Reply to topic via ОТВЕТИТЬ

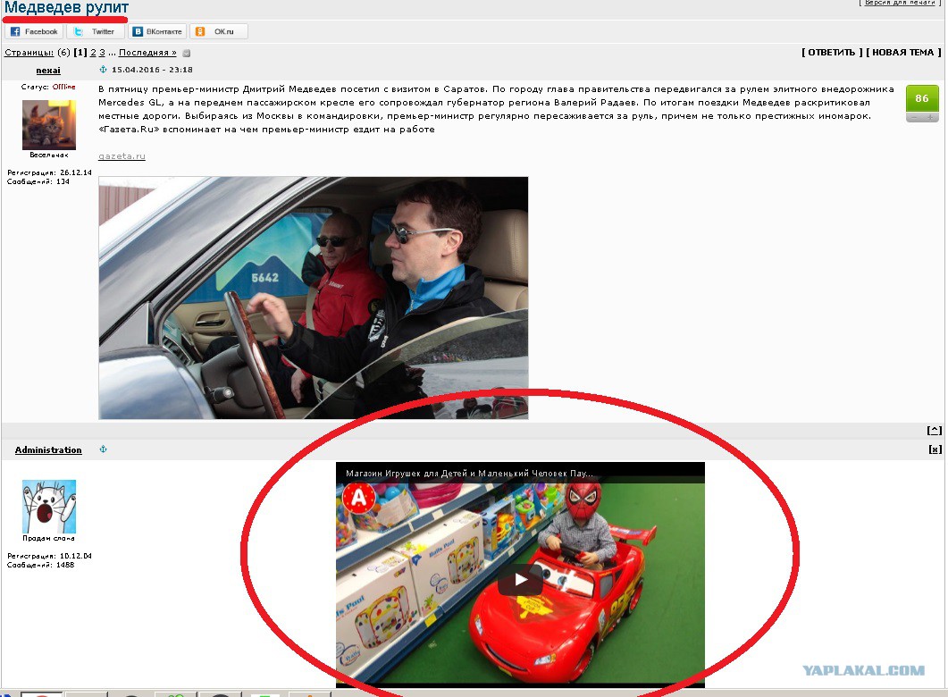coord(831,53)
